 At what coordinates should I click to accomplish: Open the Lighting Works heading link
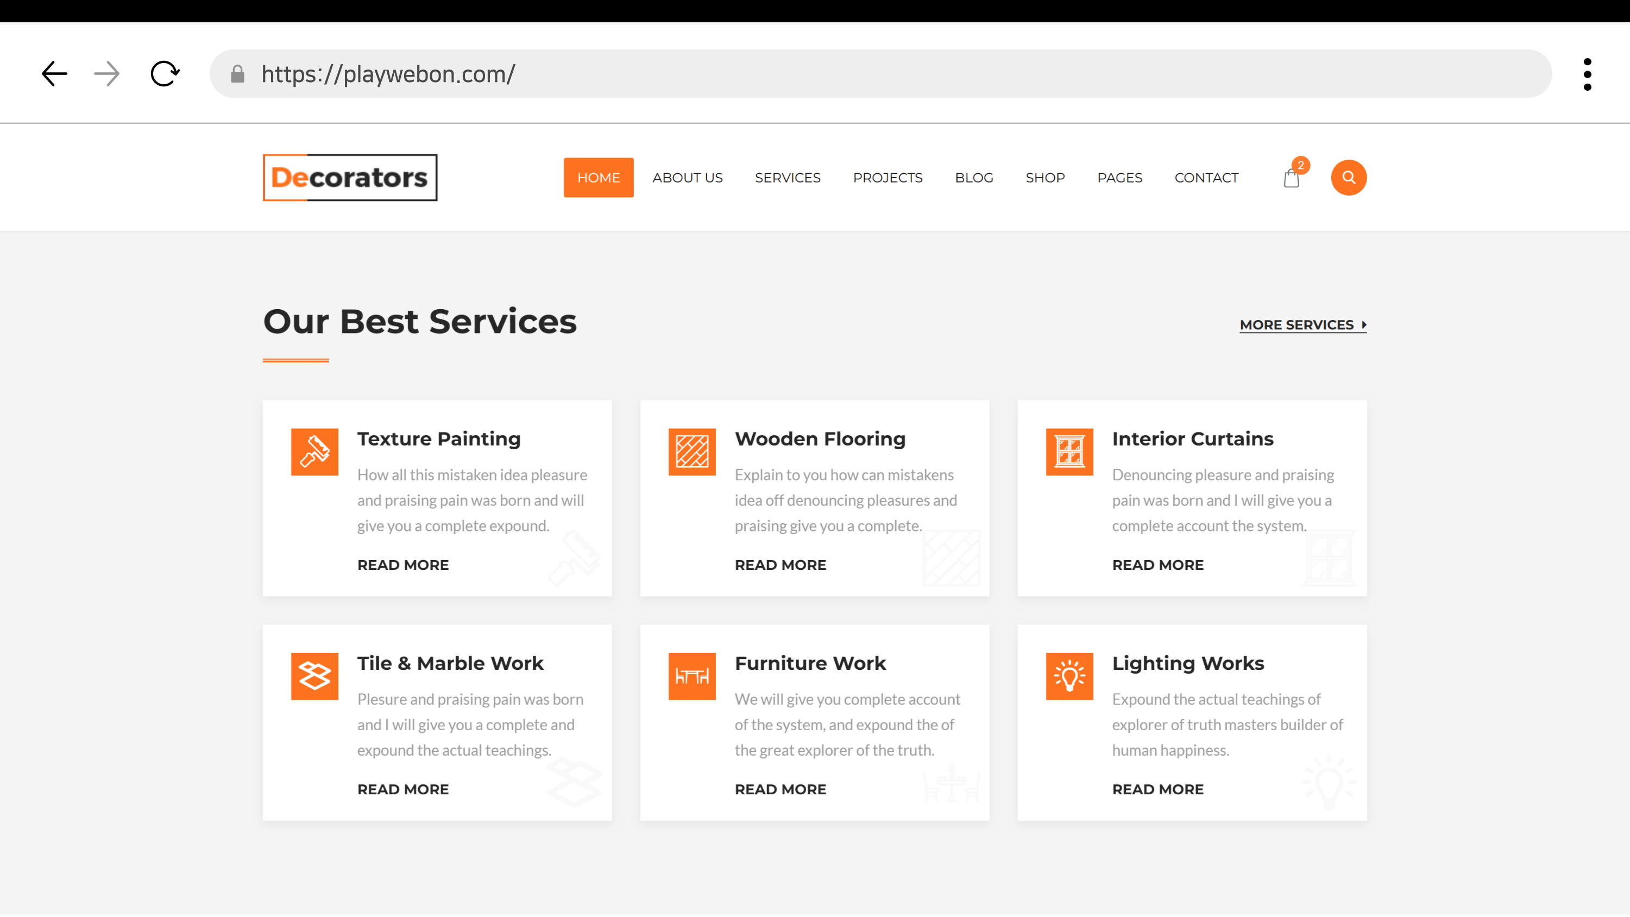[1188, 663]
